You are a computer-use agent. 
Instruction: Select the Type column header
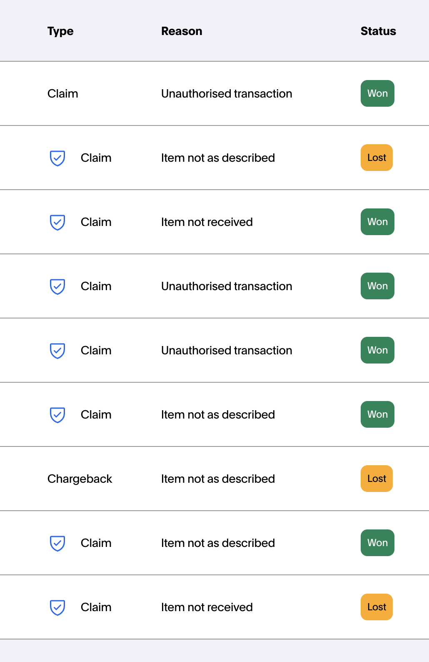tap(60, 31)
